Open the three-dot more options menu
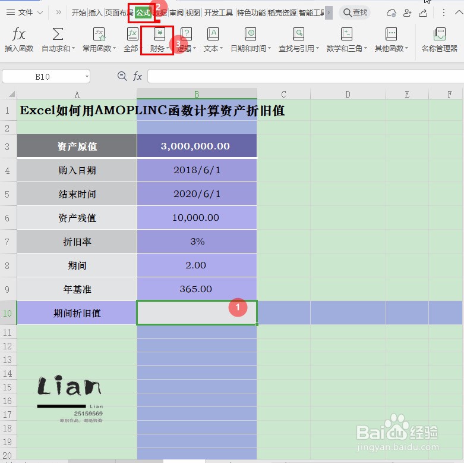The width and height of the screenshot is (464, 463). (x=443, y=12)
